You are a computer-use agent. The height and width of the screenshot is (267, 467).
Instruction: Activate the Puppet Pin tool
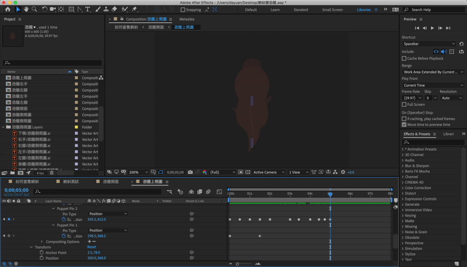135,9
